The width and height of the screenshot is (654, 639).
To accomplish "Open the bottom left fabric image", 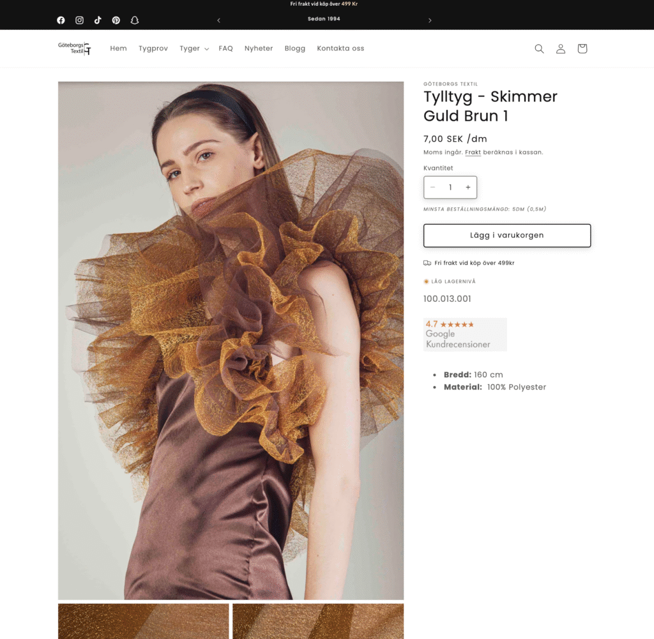I will click(x=144, y=621).
